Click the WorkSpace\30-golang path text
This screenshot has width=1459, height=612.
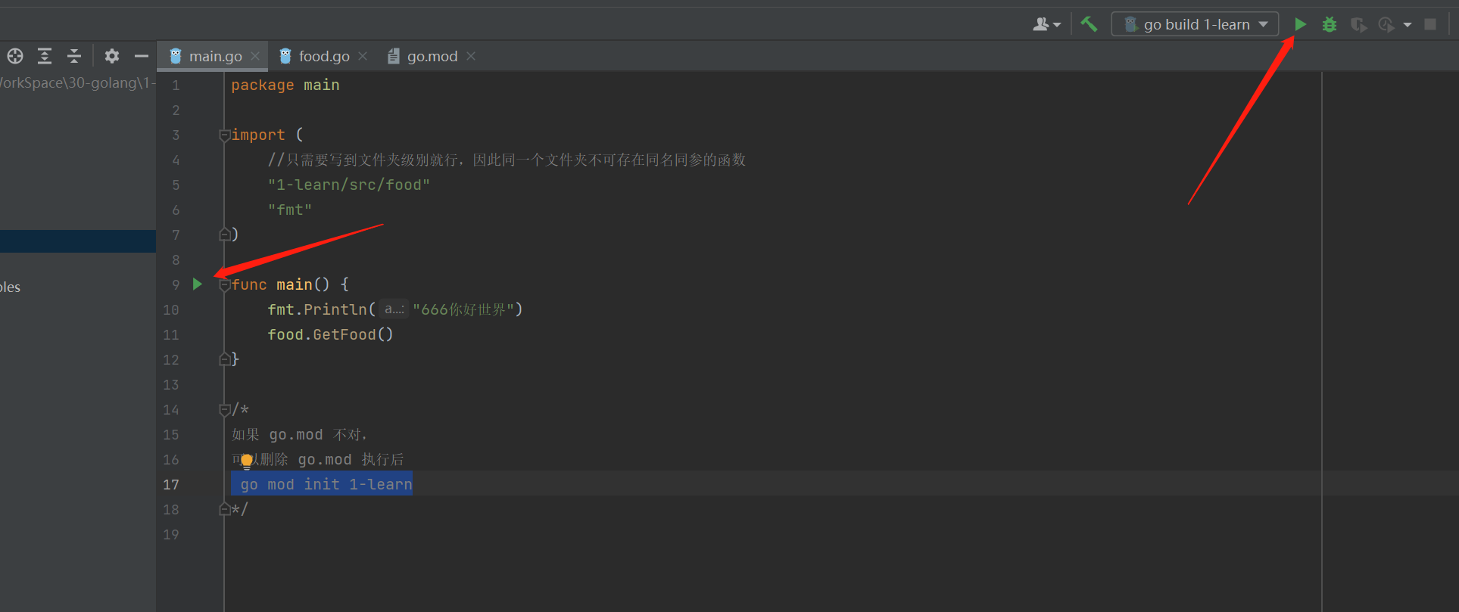click(x=78, y=82)
